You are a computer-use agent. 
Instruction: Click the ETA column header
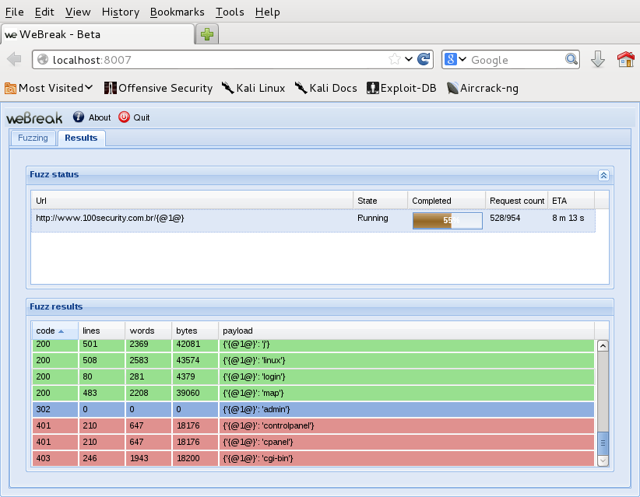[x=571, y=201]
